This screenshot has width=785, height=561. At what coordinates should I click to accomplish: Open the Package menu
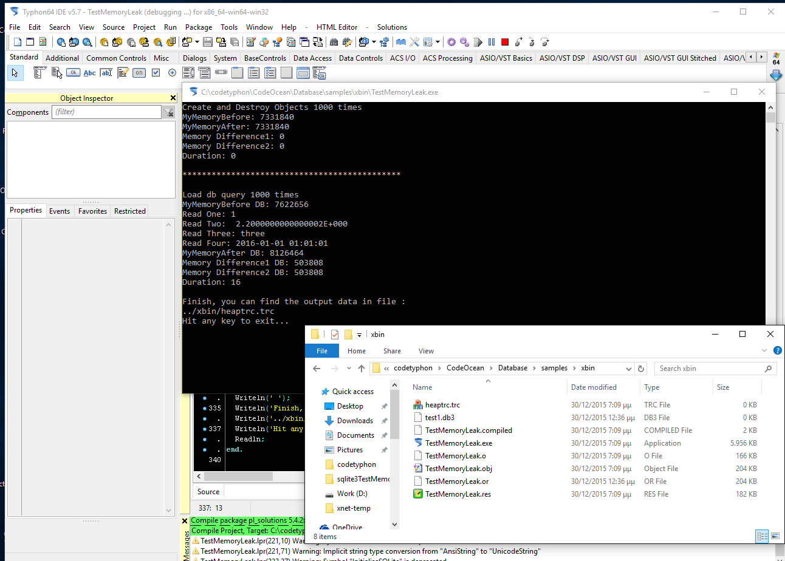(199, 27)
